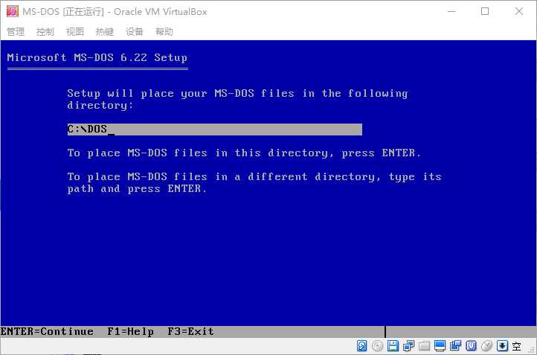
Task: Click the display monitor status icon
Action: click(x=440, y=346)
